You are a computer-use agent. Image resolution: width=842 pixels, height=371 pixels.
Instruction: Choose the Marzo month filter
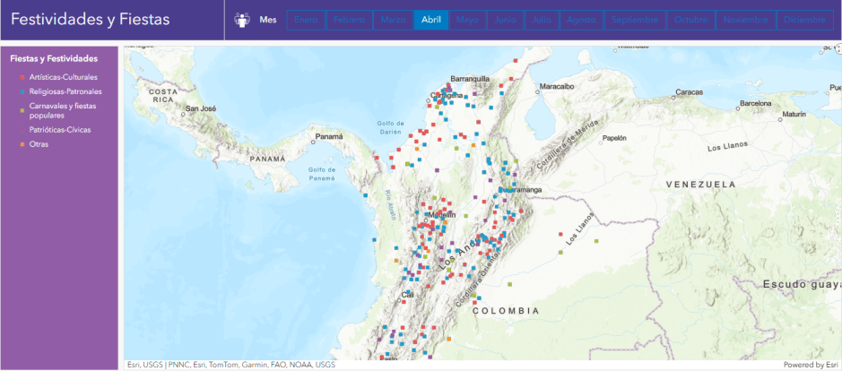[x=393, y=20]
